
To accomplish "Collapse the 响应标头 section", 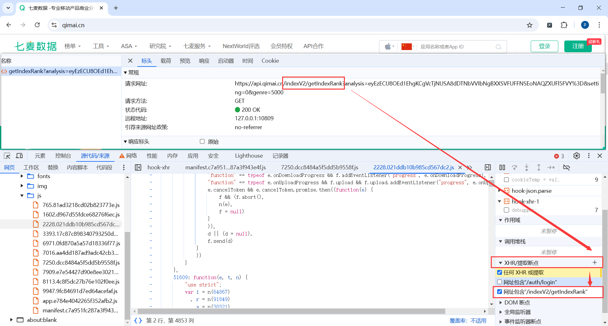I will pyautogui.click(x=125, y=142).
